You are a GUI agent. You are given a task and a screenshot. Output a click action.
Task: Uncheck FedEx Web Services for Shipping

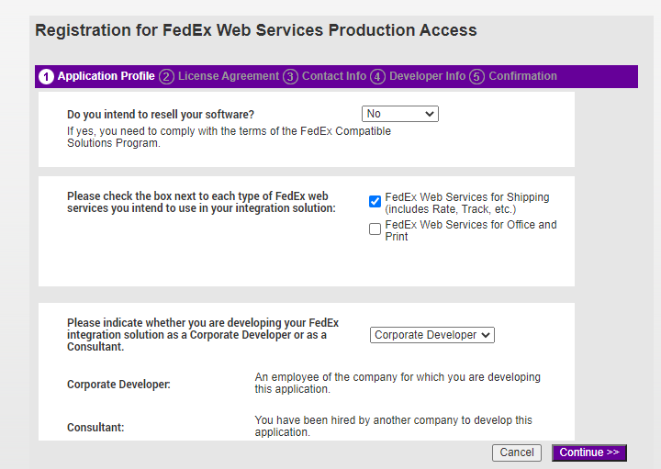375,201
